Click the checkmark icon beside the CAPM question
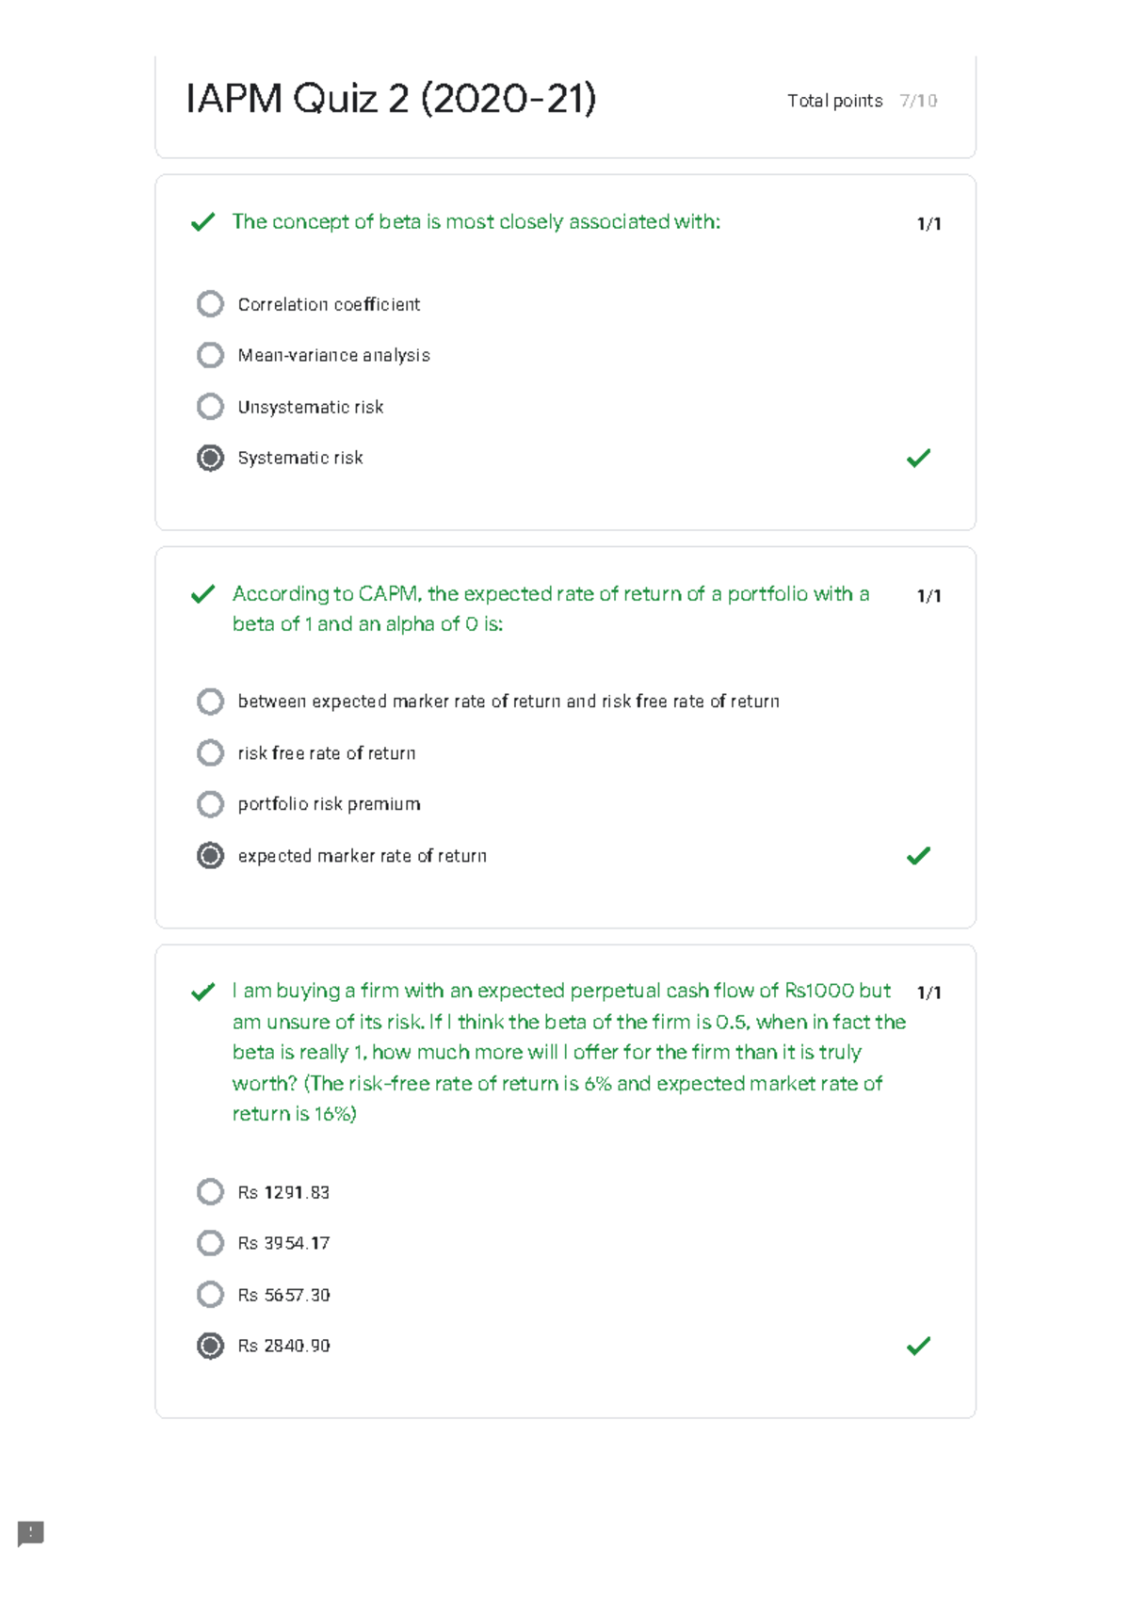Screen dimensions: 1130x1598 click(x=202, y=595)
